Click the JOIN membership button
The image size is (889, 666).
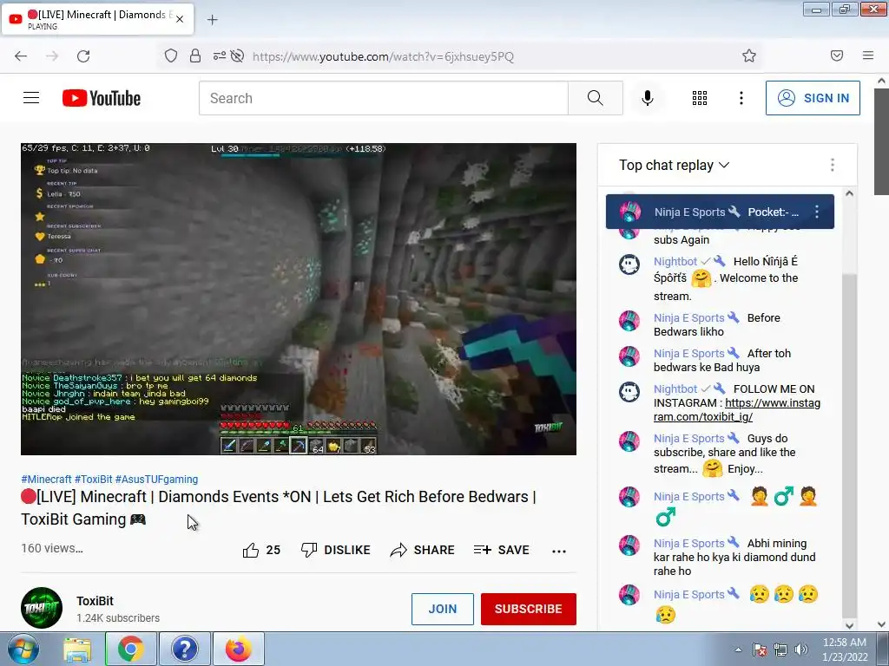(442, 609)
